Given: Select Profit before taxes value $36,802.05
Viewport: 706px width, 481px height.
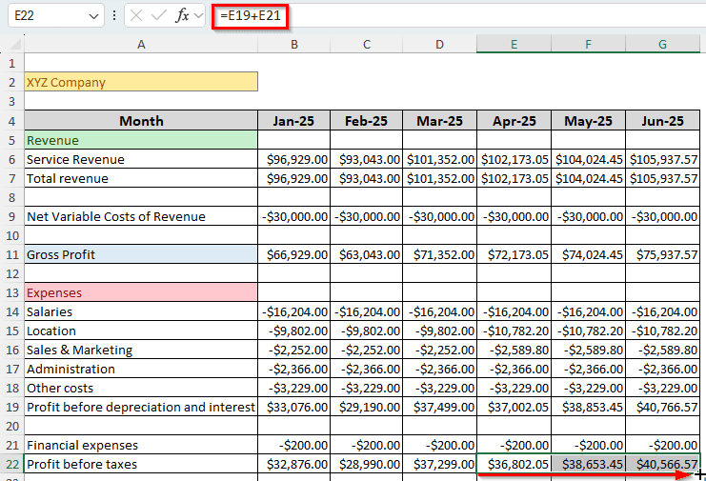Looking at the screenshot, I should coord(514,464).
